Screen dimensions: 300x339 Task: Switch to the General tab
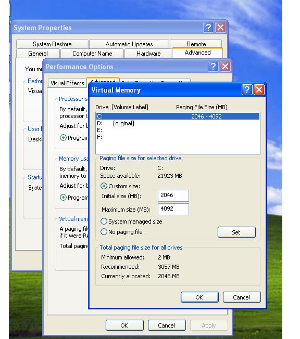38,54
